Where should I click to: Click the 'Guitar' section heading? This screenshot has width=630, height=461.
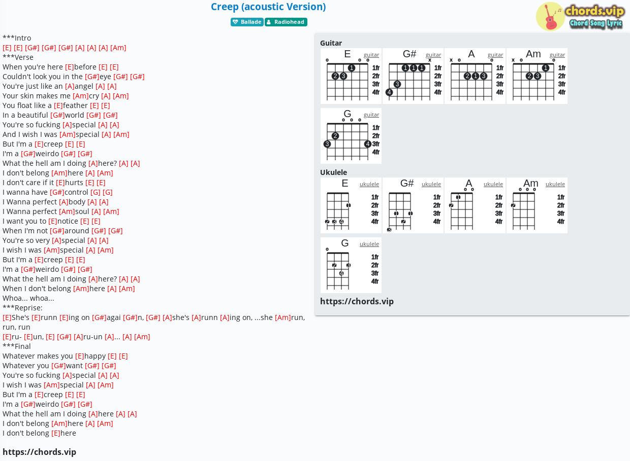(x=331, y=43)
